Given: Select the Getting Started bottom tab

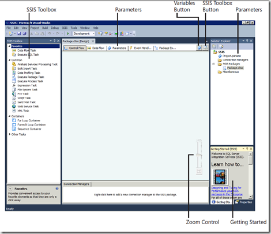Looking at the screenshot, I should click(222, 202).
